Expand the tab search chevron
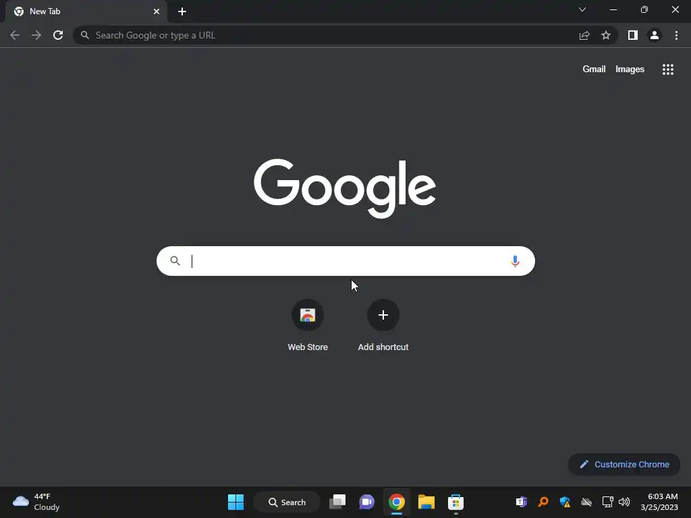Screen dimensions: 691x518 point(582,9)
